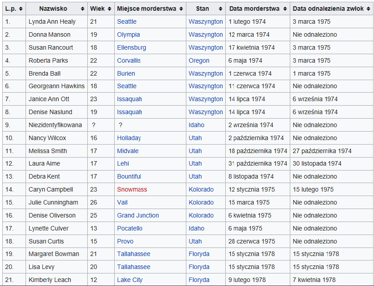Viewport: 374px width, 286px height.
Task: Sort by Stan column sort arrows
Action: 221,9
